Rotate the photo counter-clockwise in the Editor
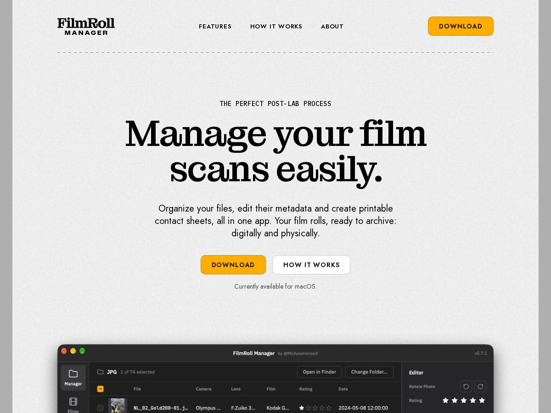Viewport: 551px width, 413px height. pyautogui.click(x=466, y=386)
